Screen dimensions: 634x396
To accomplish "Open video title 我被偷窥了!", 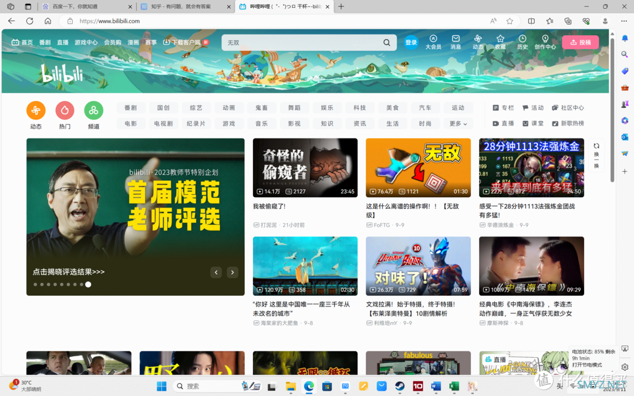I will [x=269, y=206].
